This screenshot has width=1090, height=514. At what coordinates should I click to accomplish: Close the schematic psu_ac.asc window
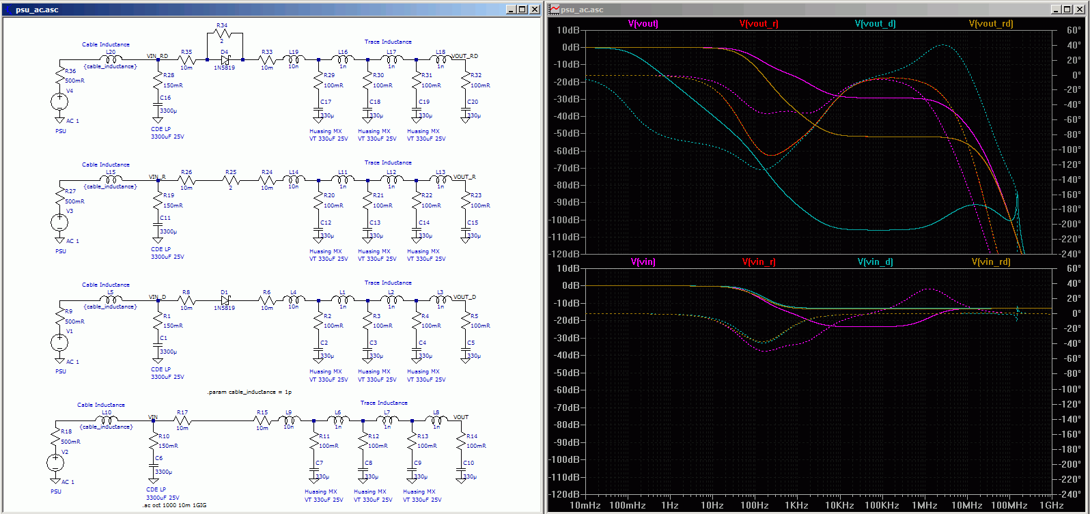pyautogui.click(x=534, y=10)
